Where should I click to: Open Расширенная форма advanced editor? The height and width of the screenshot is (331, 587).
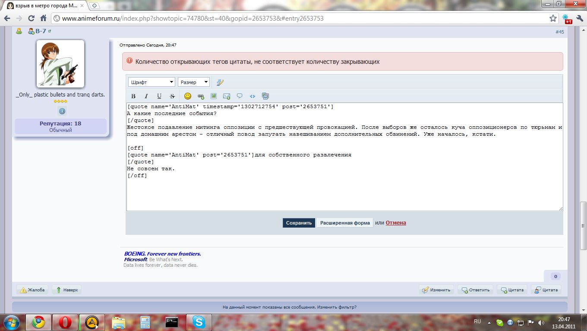(x=345, y=223)
